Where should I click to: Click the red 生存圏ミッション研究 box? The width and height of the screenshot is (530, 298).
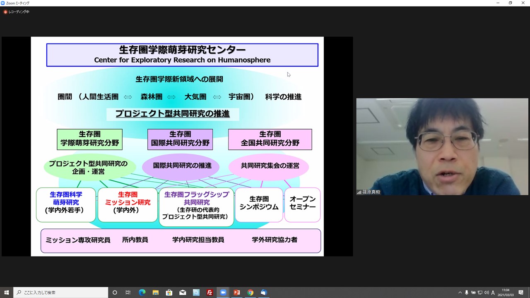pos(128,204)
